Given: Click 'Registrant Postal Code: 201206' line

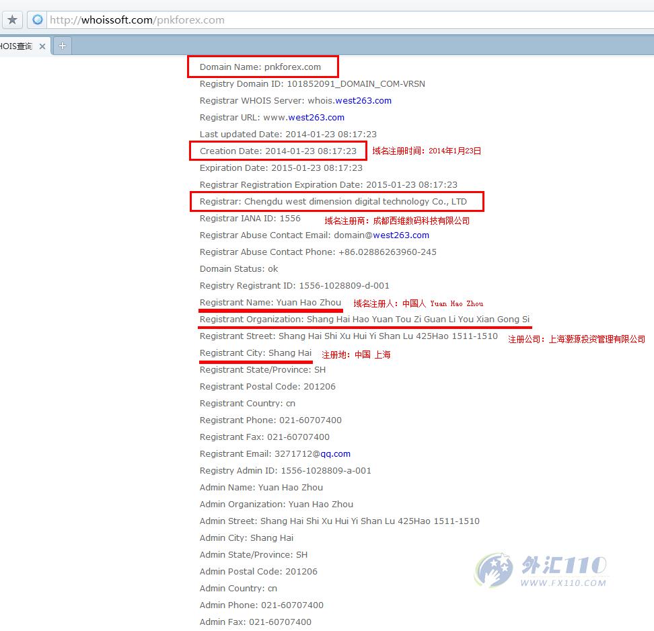Looking at the screenshot, I should point(268,387).
